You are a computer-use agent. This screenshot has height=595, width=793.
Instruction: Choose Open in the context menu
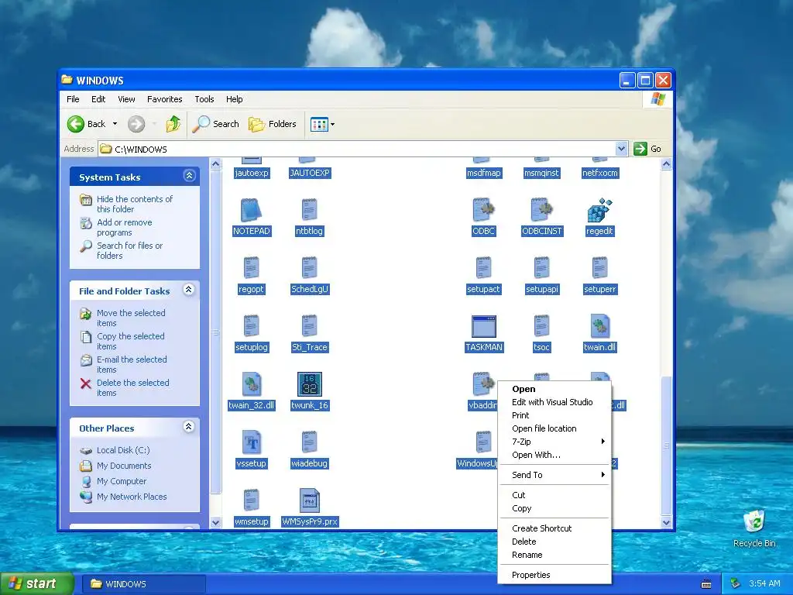554,389
